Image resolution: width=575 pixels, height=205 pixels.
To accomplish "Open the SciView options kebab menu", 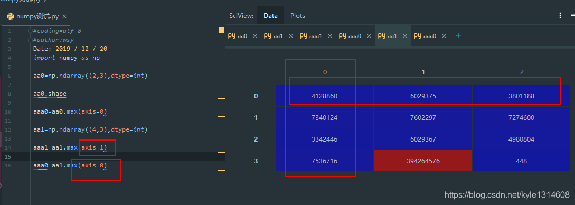I will coord(560,15).
